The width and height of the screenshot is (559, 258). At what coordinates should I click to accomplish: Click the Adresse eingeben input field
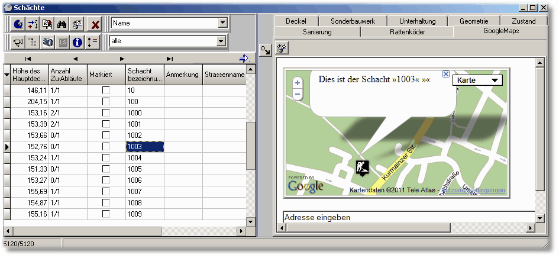point(409,217)
